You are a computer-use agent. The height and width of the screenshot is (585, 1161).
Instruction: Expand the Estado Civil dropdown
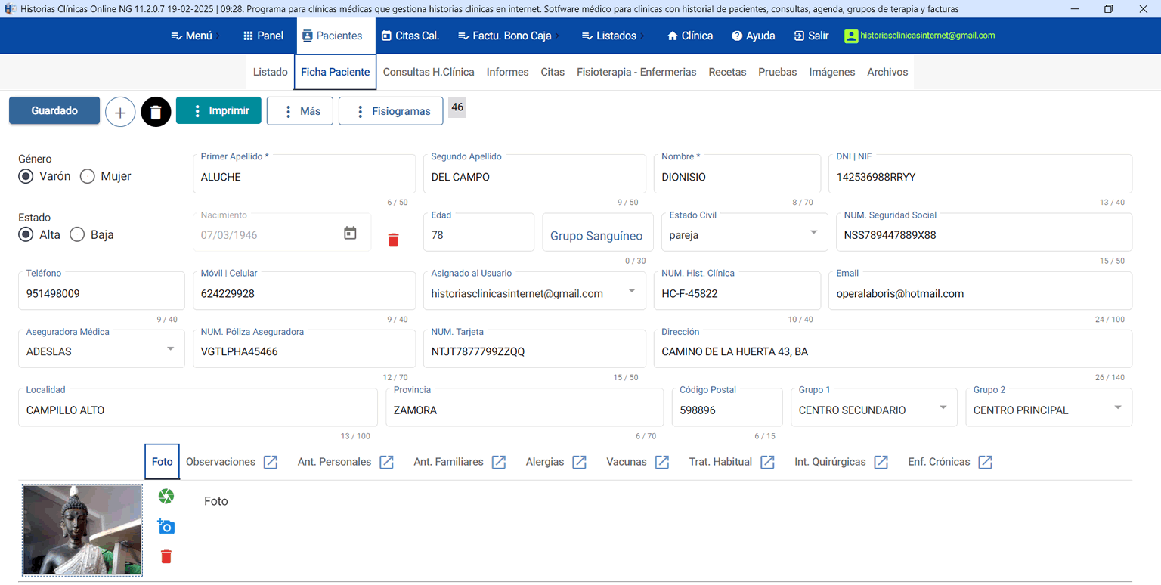coord(813,233)
